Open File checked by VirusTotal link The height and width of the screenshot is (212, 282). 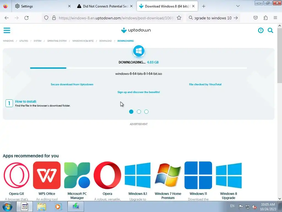[x=205, y=84]
